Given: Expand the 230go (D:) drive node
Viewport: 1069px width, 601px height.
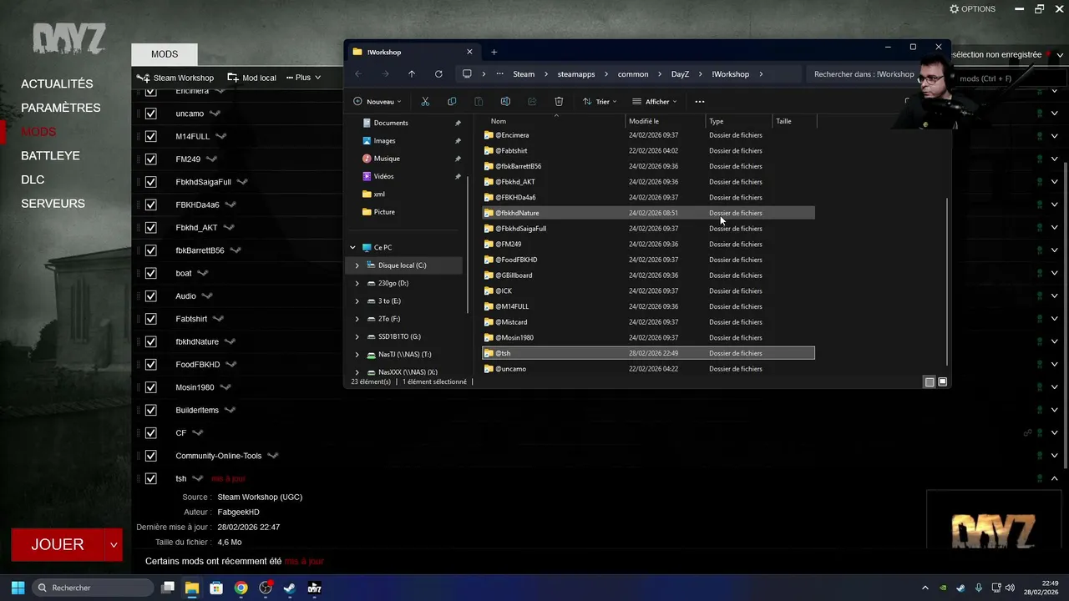Looking at the screenshot, I should [x=357, y=283].
